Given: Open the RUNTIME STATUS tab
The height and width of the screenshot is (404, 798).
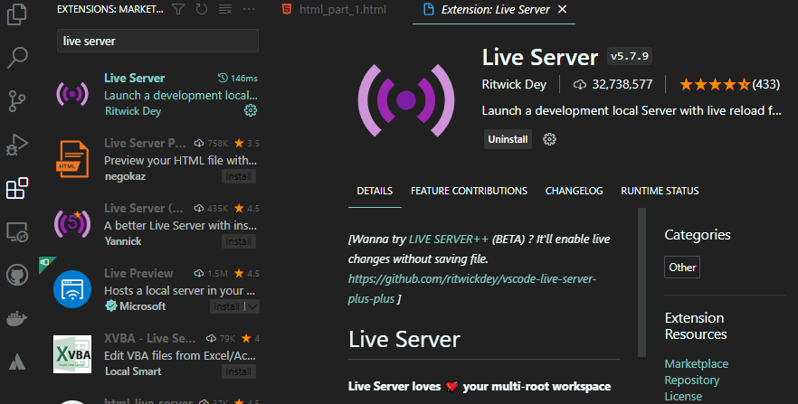Looking at the screenshot, I should pos(660,191).
